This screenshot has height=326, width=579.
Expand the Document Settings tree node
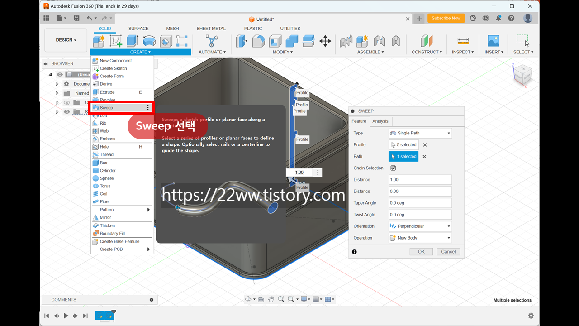pos(57,84)
